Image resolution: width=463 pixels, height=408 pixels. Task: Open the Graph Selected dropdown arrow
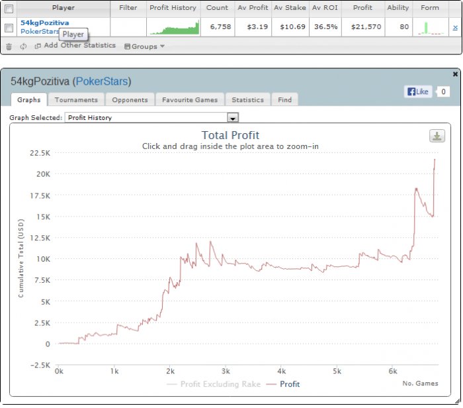(233, 118)
